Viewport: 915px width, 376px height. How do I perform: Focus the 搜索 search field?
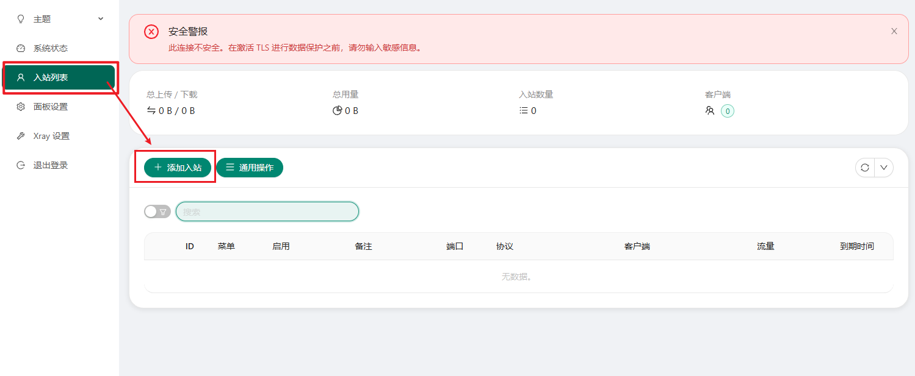point(267,211)
